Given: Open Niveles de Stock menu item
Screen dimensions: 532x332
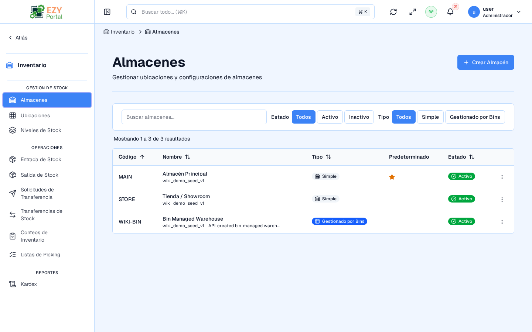Looking at the screenshot, I should point(47,130).
